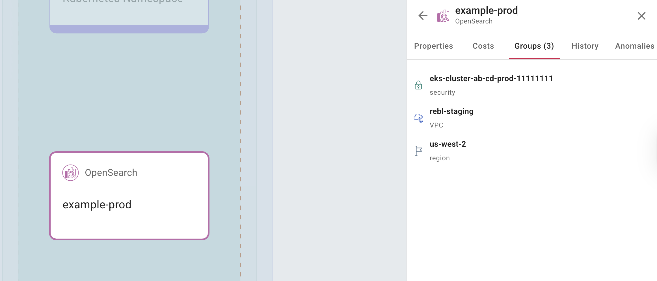657x281 pixels.
Task: Open the rebl-staging VPC group
Action: 451,111
